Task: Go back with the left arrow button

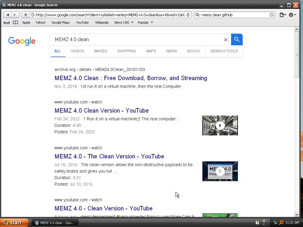Action: (x=7, y=15)
